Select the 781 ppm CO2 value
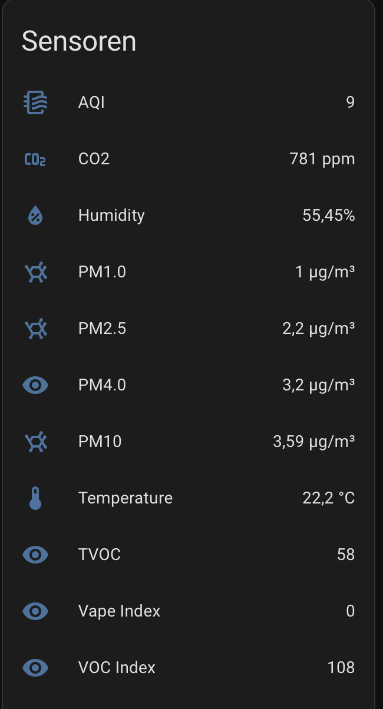The height and width of the screenshot is (709, 383). 322,159
